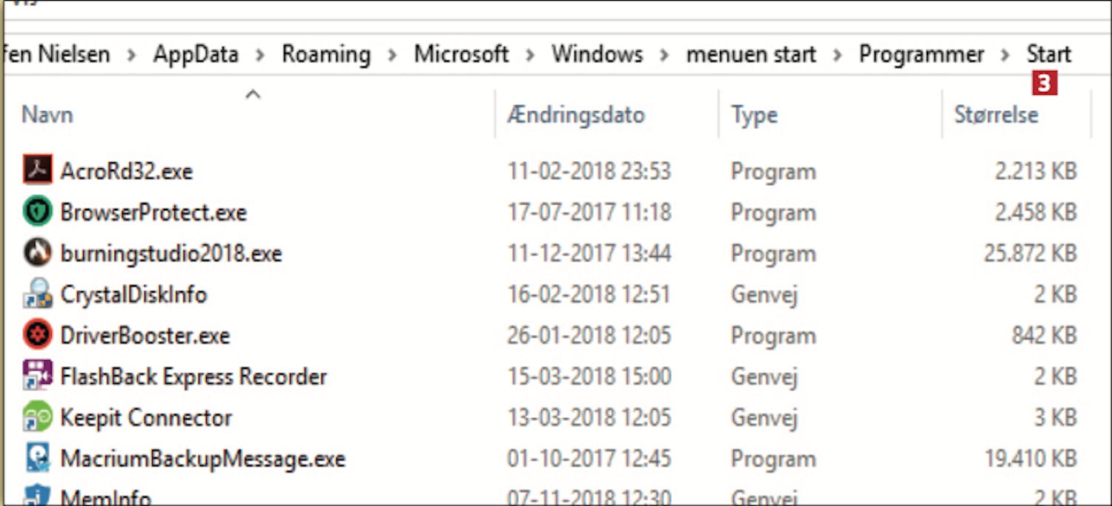Open the chevron dropdown after Programmer

[x=1005, y=55]
